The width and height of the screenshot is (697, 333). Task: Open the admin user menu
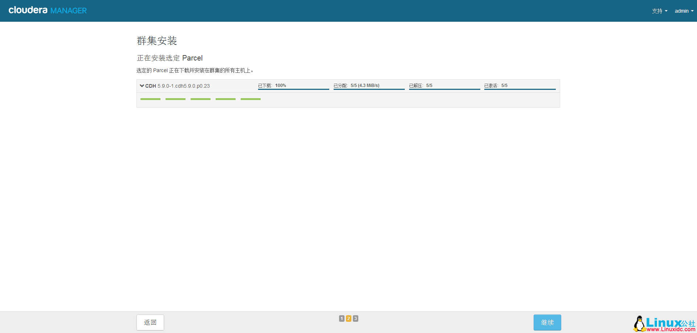click(x=684, y=11)
